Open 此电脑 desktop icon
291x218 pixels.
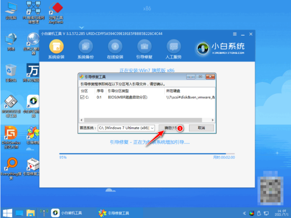[11, 9]
